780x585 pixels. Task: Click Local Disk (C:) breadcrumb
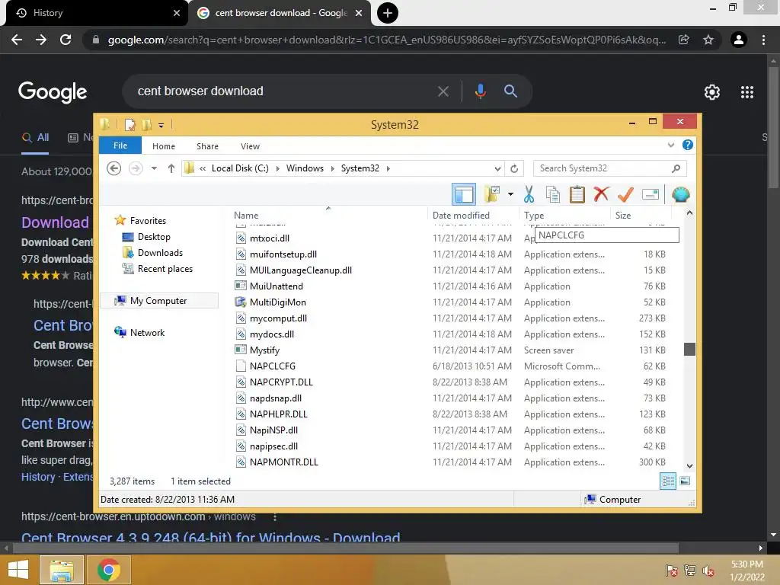[240, 168]
